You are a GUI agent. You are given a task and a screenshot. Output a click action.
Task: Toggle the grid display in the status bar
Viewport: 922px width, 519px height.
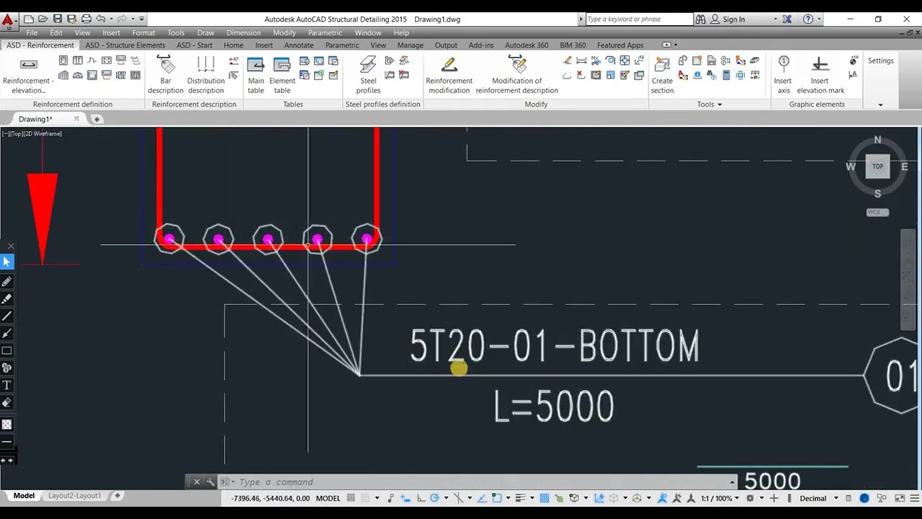(351, 498)
